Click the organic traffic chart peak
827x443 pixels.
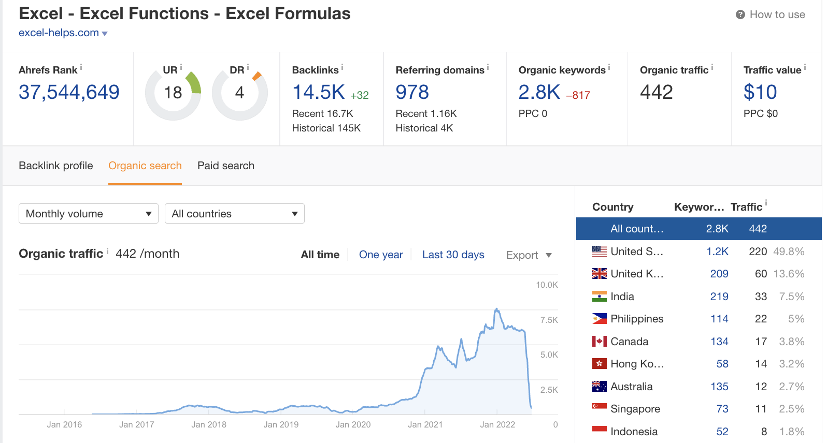pyautogui.click(x=497, y=309)
